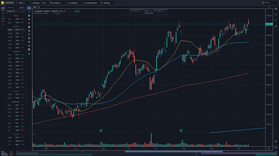Image resolution: width=279 pixels, height=156 pixels.
Task: Select GOOGL in the watchlist
Action: click(16, 37)
